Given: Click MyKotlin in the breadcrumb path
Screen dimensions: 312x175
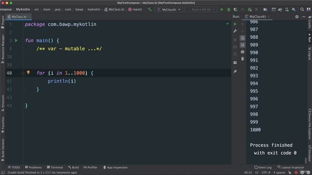Looking at the screenshot, I should (x=23, y=9).
